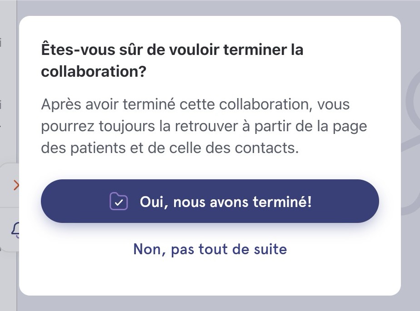The height and width of the screenshot is (311, 420).
Task: Confirm with "Oui, nous avons terminé!" button
Action: 210,201
